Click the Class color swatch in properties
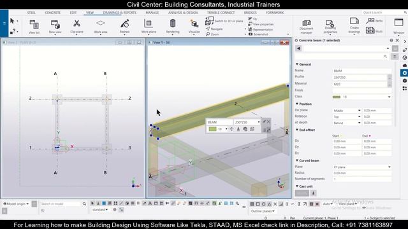The height and width of the screenshot is (229, 408). click(x=337, y=97)
